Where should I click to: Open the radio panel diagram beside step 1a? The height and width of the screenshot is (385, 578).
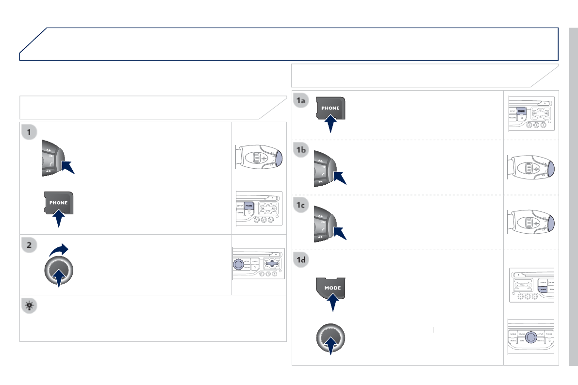[531, 113]
